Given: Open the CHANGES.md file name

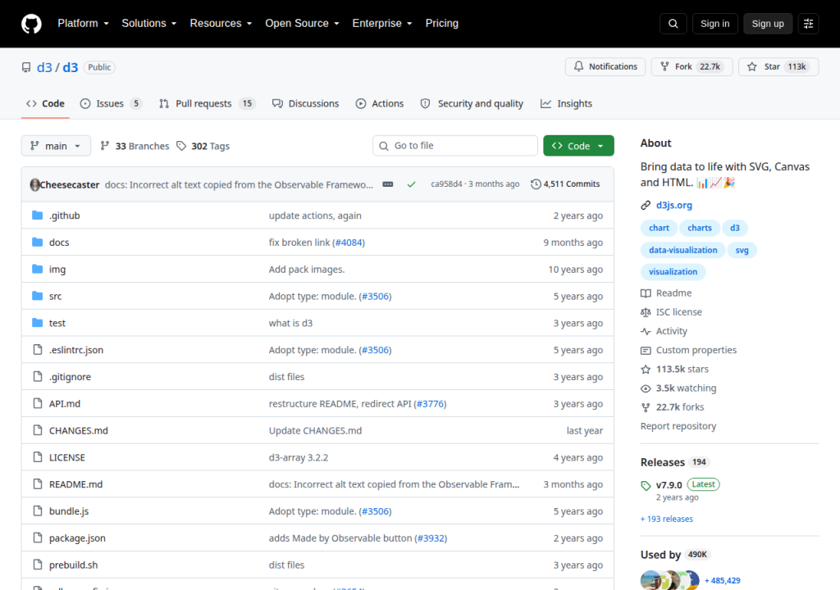Looking at the screenshot, I should pos(78,430).
